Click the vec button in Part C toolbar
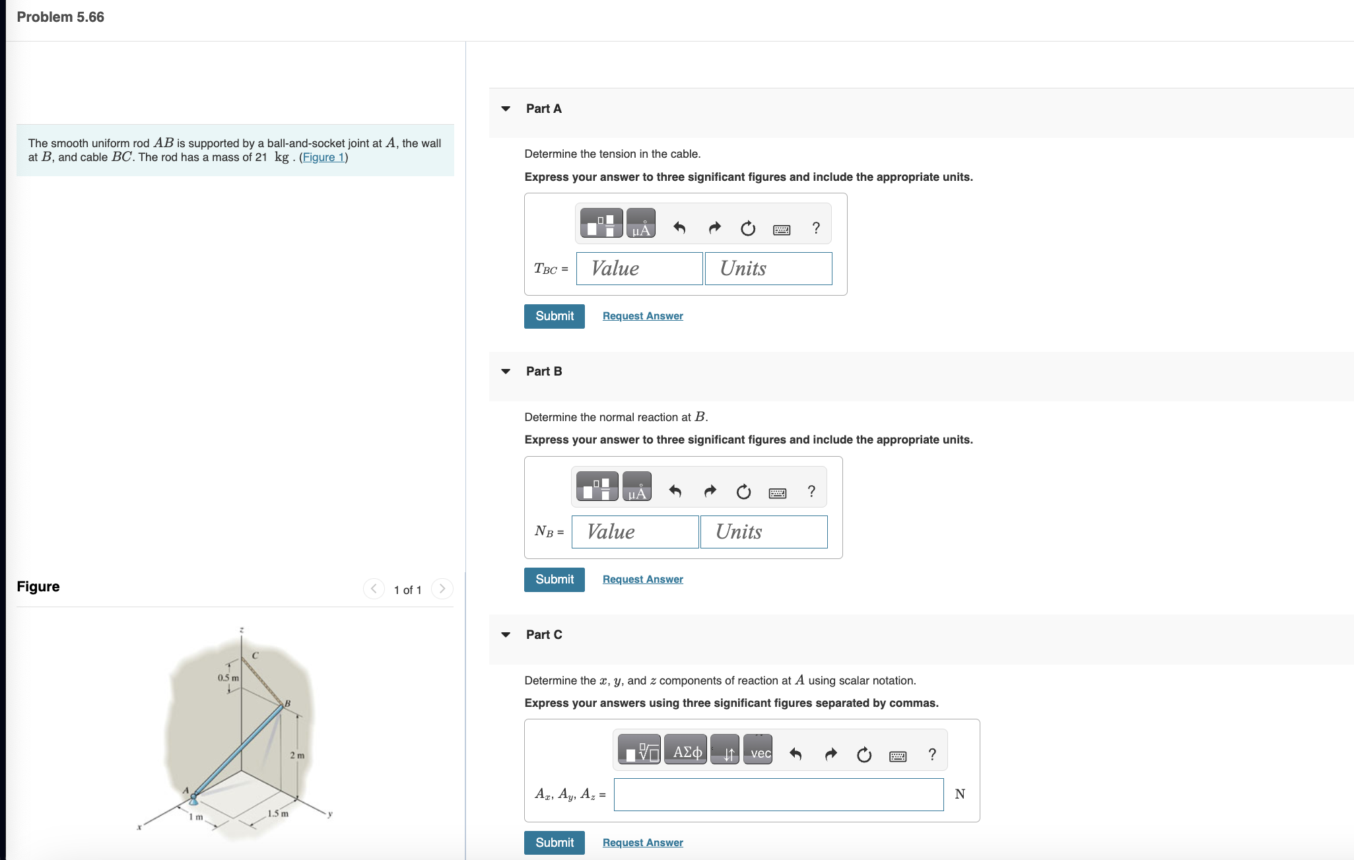 759,750
